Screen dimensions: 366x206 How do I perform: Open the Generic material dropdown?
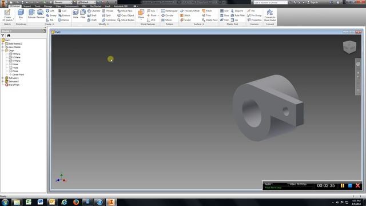coord(63,2)
